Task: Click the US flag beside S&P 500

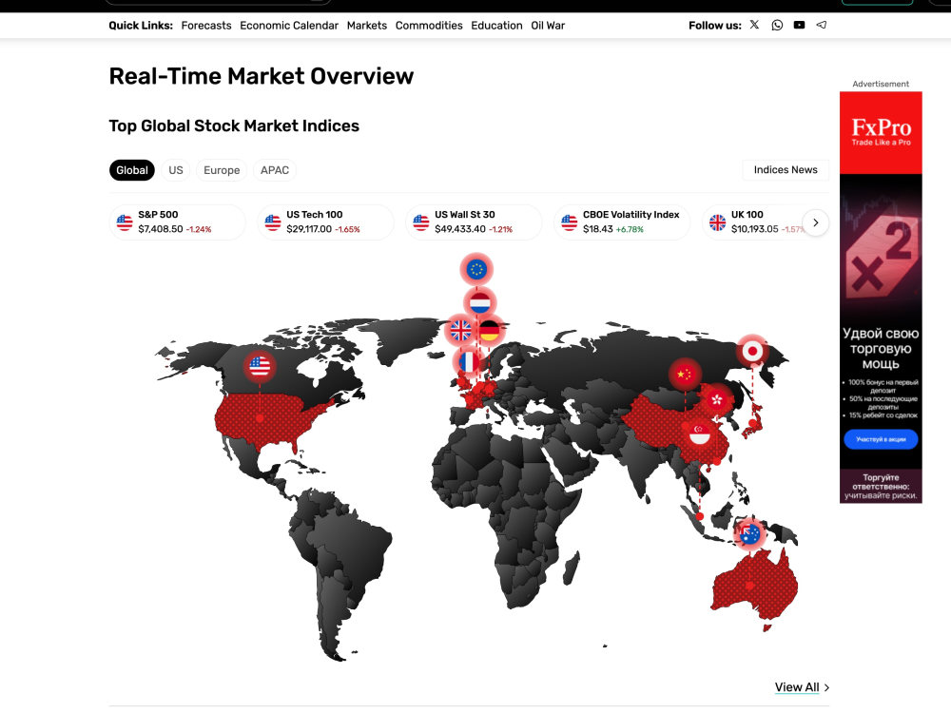Action: tap(125, 222)
